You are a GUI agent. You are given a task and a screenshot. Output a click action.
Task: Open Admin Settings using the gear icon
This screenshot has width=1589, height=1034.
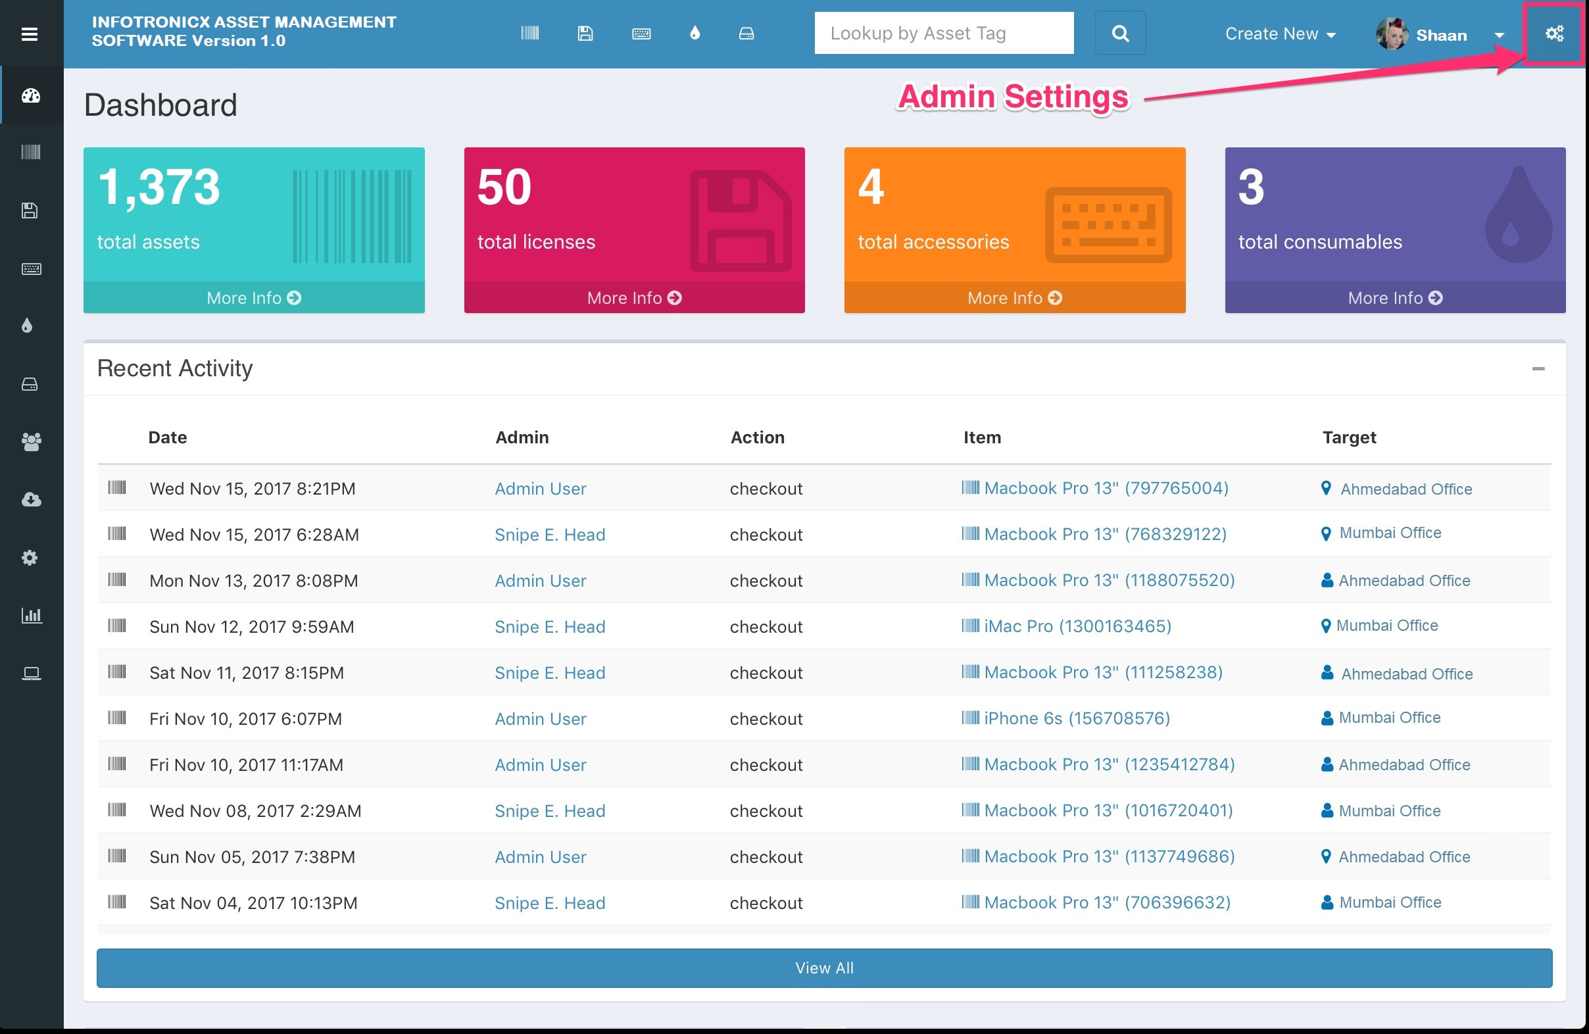[1553, 33]
